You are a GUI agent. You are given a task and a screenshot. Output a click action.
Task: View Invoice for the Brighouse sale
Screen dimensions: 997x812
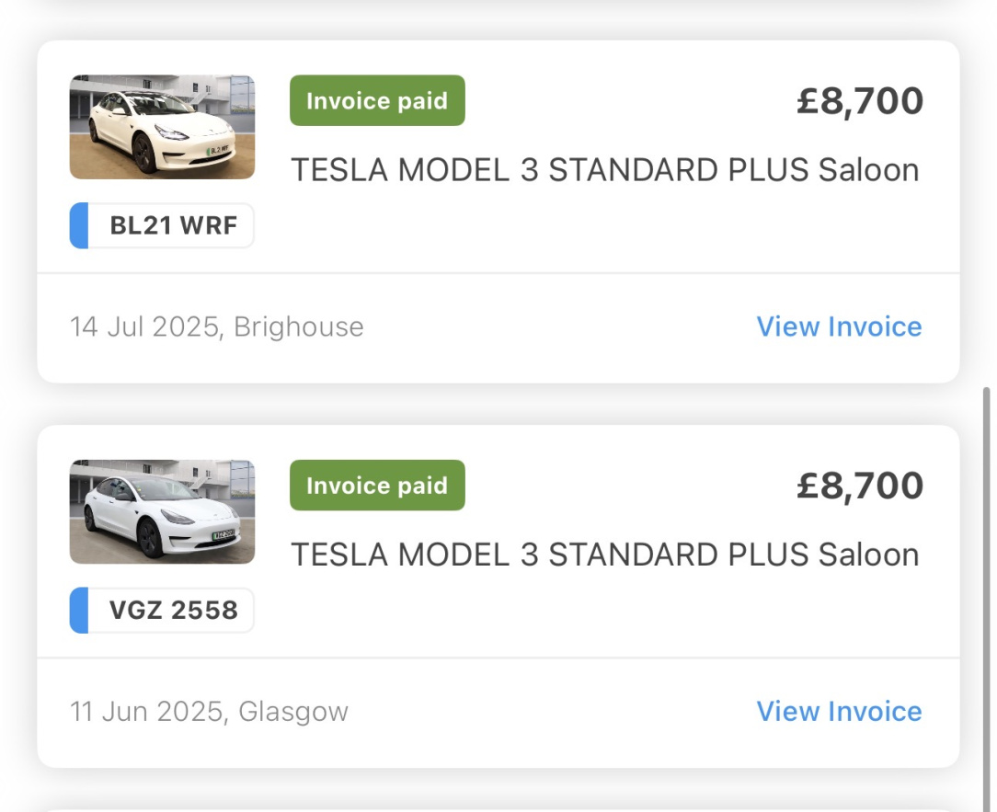coord(839,326)
